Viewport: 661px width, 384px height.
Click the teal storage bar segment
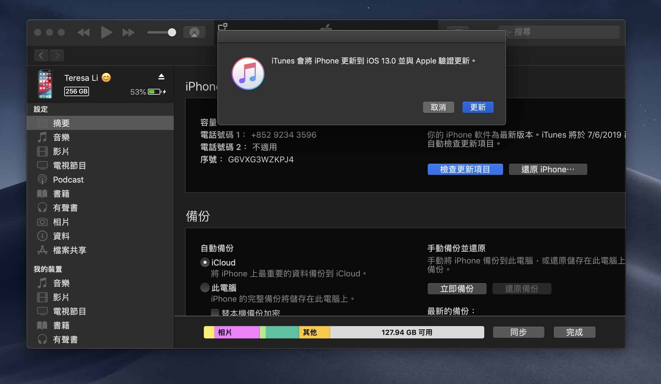tap(282, 332)
